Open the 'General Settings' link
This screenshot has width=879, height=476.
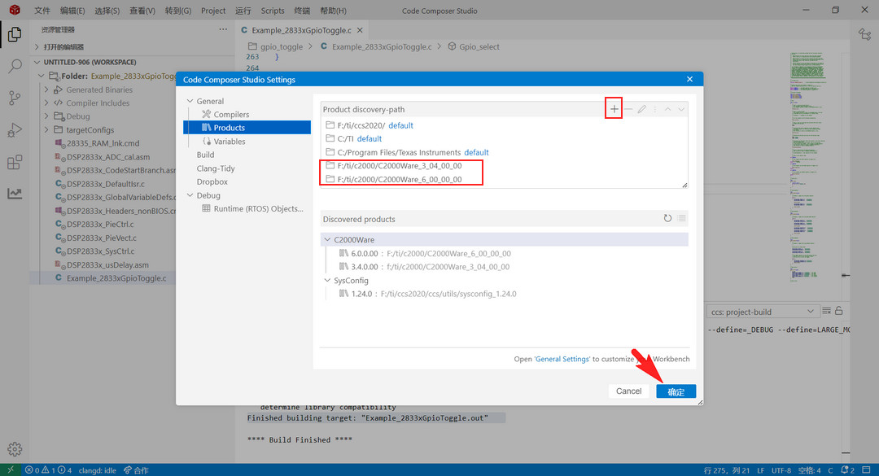tap(562, 359)
